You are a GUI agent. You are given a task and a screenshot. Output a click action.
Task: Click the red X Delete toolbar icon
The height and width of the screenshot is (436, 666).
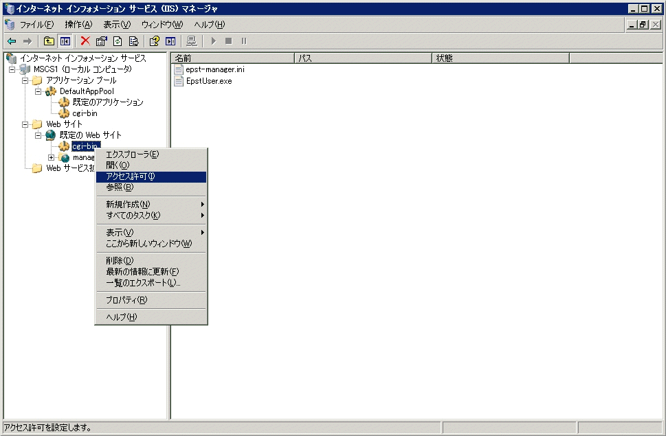(85, 41)
